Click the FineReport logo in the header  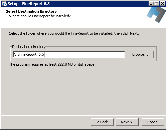(156, 15)
